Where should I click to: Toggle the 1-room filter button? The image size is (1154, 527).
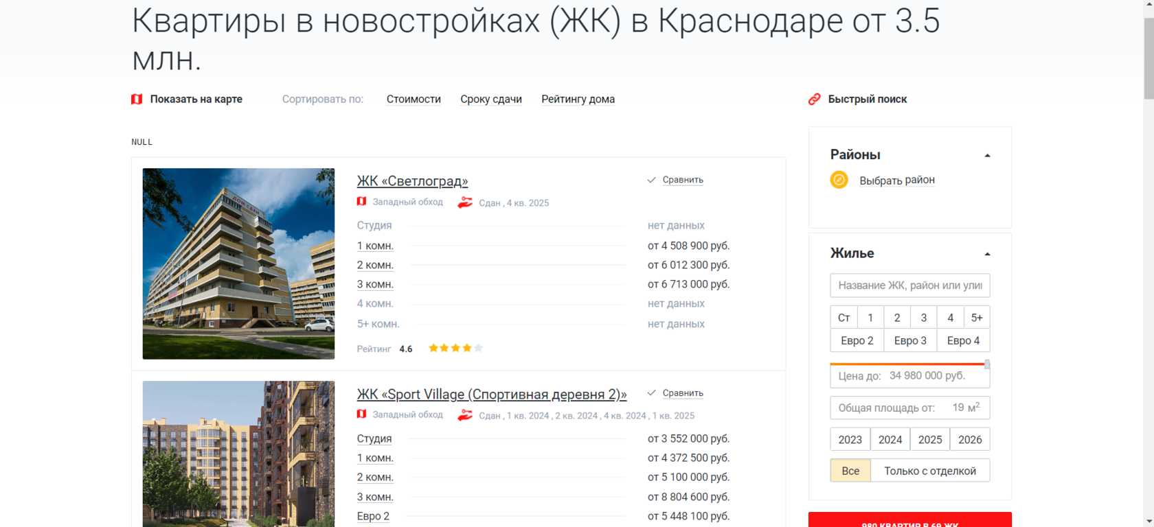pyautogui.click(x=870, y=318)
